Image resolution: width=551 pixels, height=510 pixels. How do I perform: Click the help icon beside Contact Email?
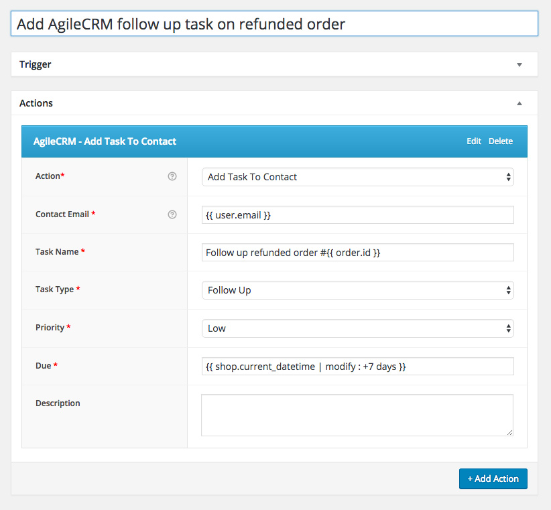(172, 214)
